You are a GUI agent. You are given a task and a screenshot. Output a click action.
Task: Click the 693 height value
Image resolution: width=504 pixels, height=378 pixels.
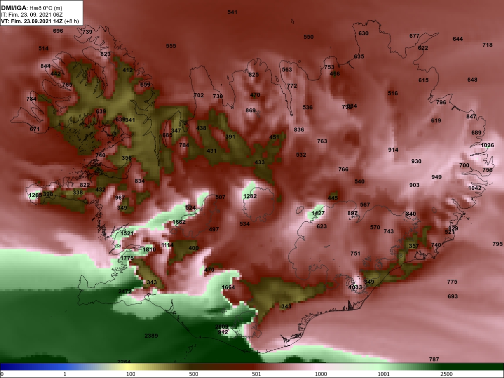(x=453, y=296)
